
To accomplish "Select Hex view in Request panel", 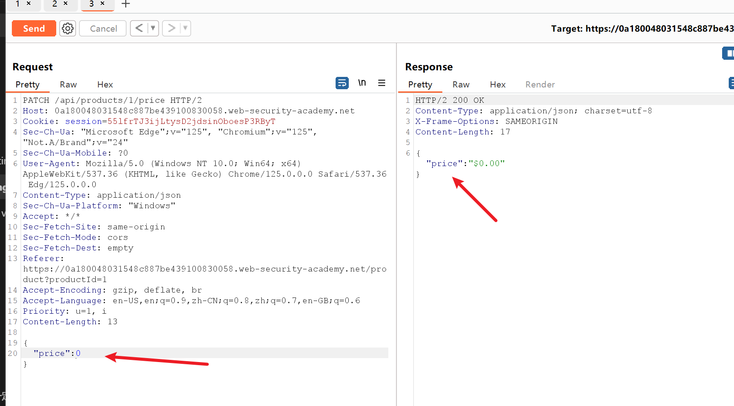I will pyautogui.click(x=105, y=84).
